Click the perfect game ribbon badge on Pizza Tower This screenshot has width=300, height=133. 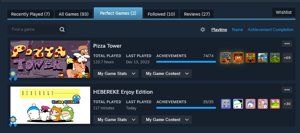pos(13,75)
